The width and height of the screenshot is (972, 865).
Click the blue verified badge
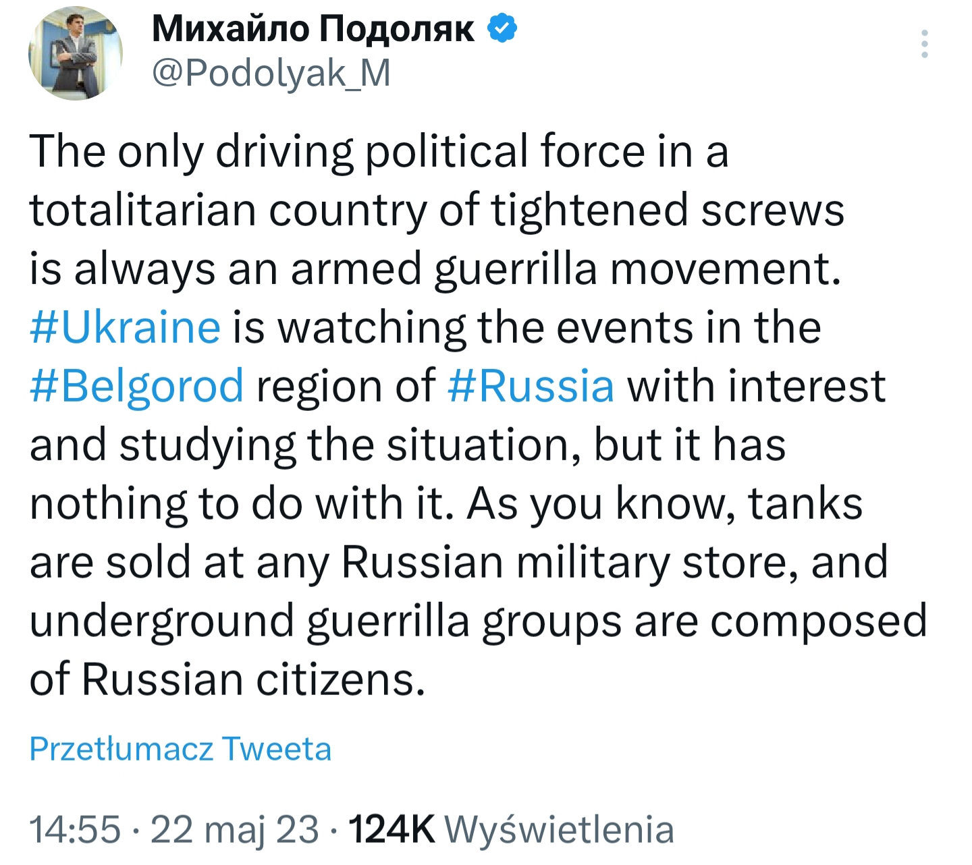tap(502, 28)
